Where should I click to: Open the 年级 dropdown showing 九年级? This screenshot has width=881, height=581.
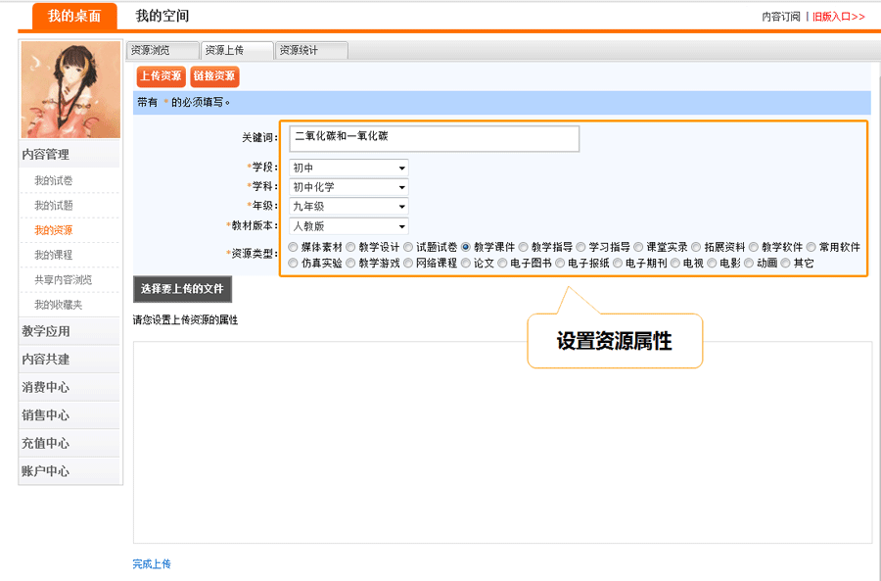click(348, 207)
